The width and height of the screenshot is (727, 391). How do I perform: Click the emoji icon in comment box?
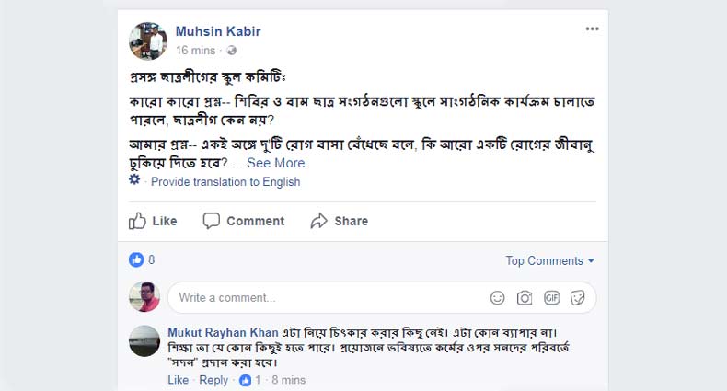(x=497, y=297)
